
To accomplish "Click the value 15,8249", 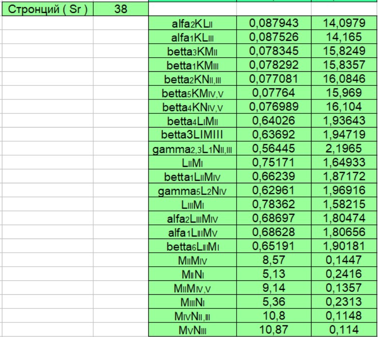I will click(x=344, y=51).
